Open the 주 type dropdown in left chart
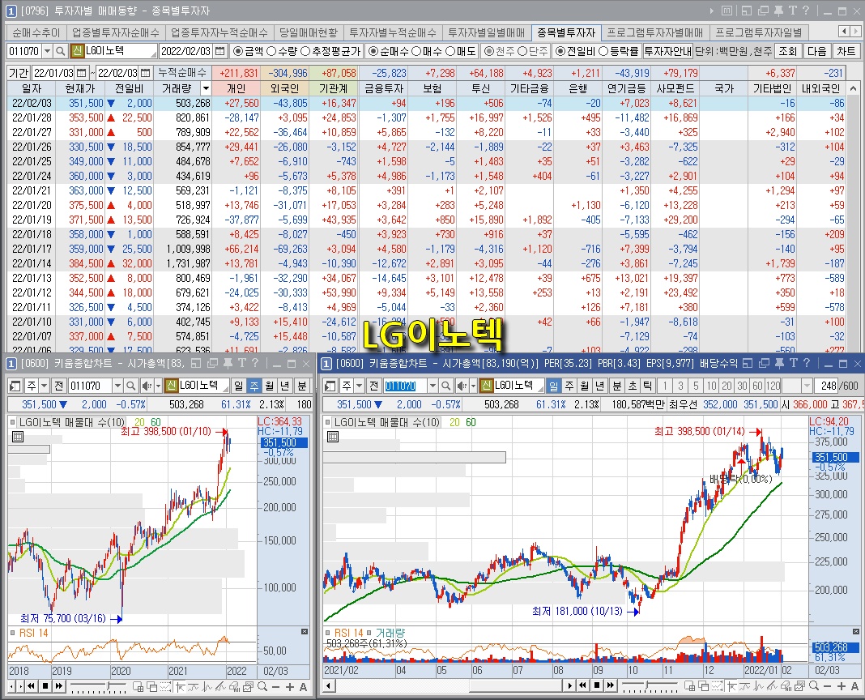 coord(44,386)
